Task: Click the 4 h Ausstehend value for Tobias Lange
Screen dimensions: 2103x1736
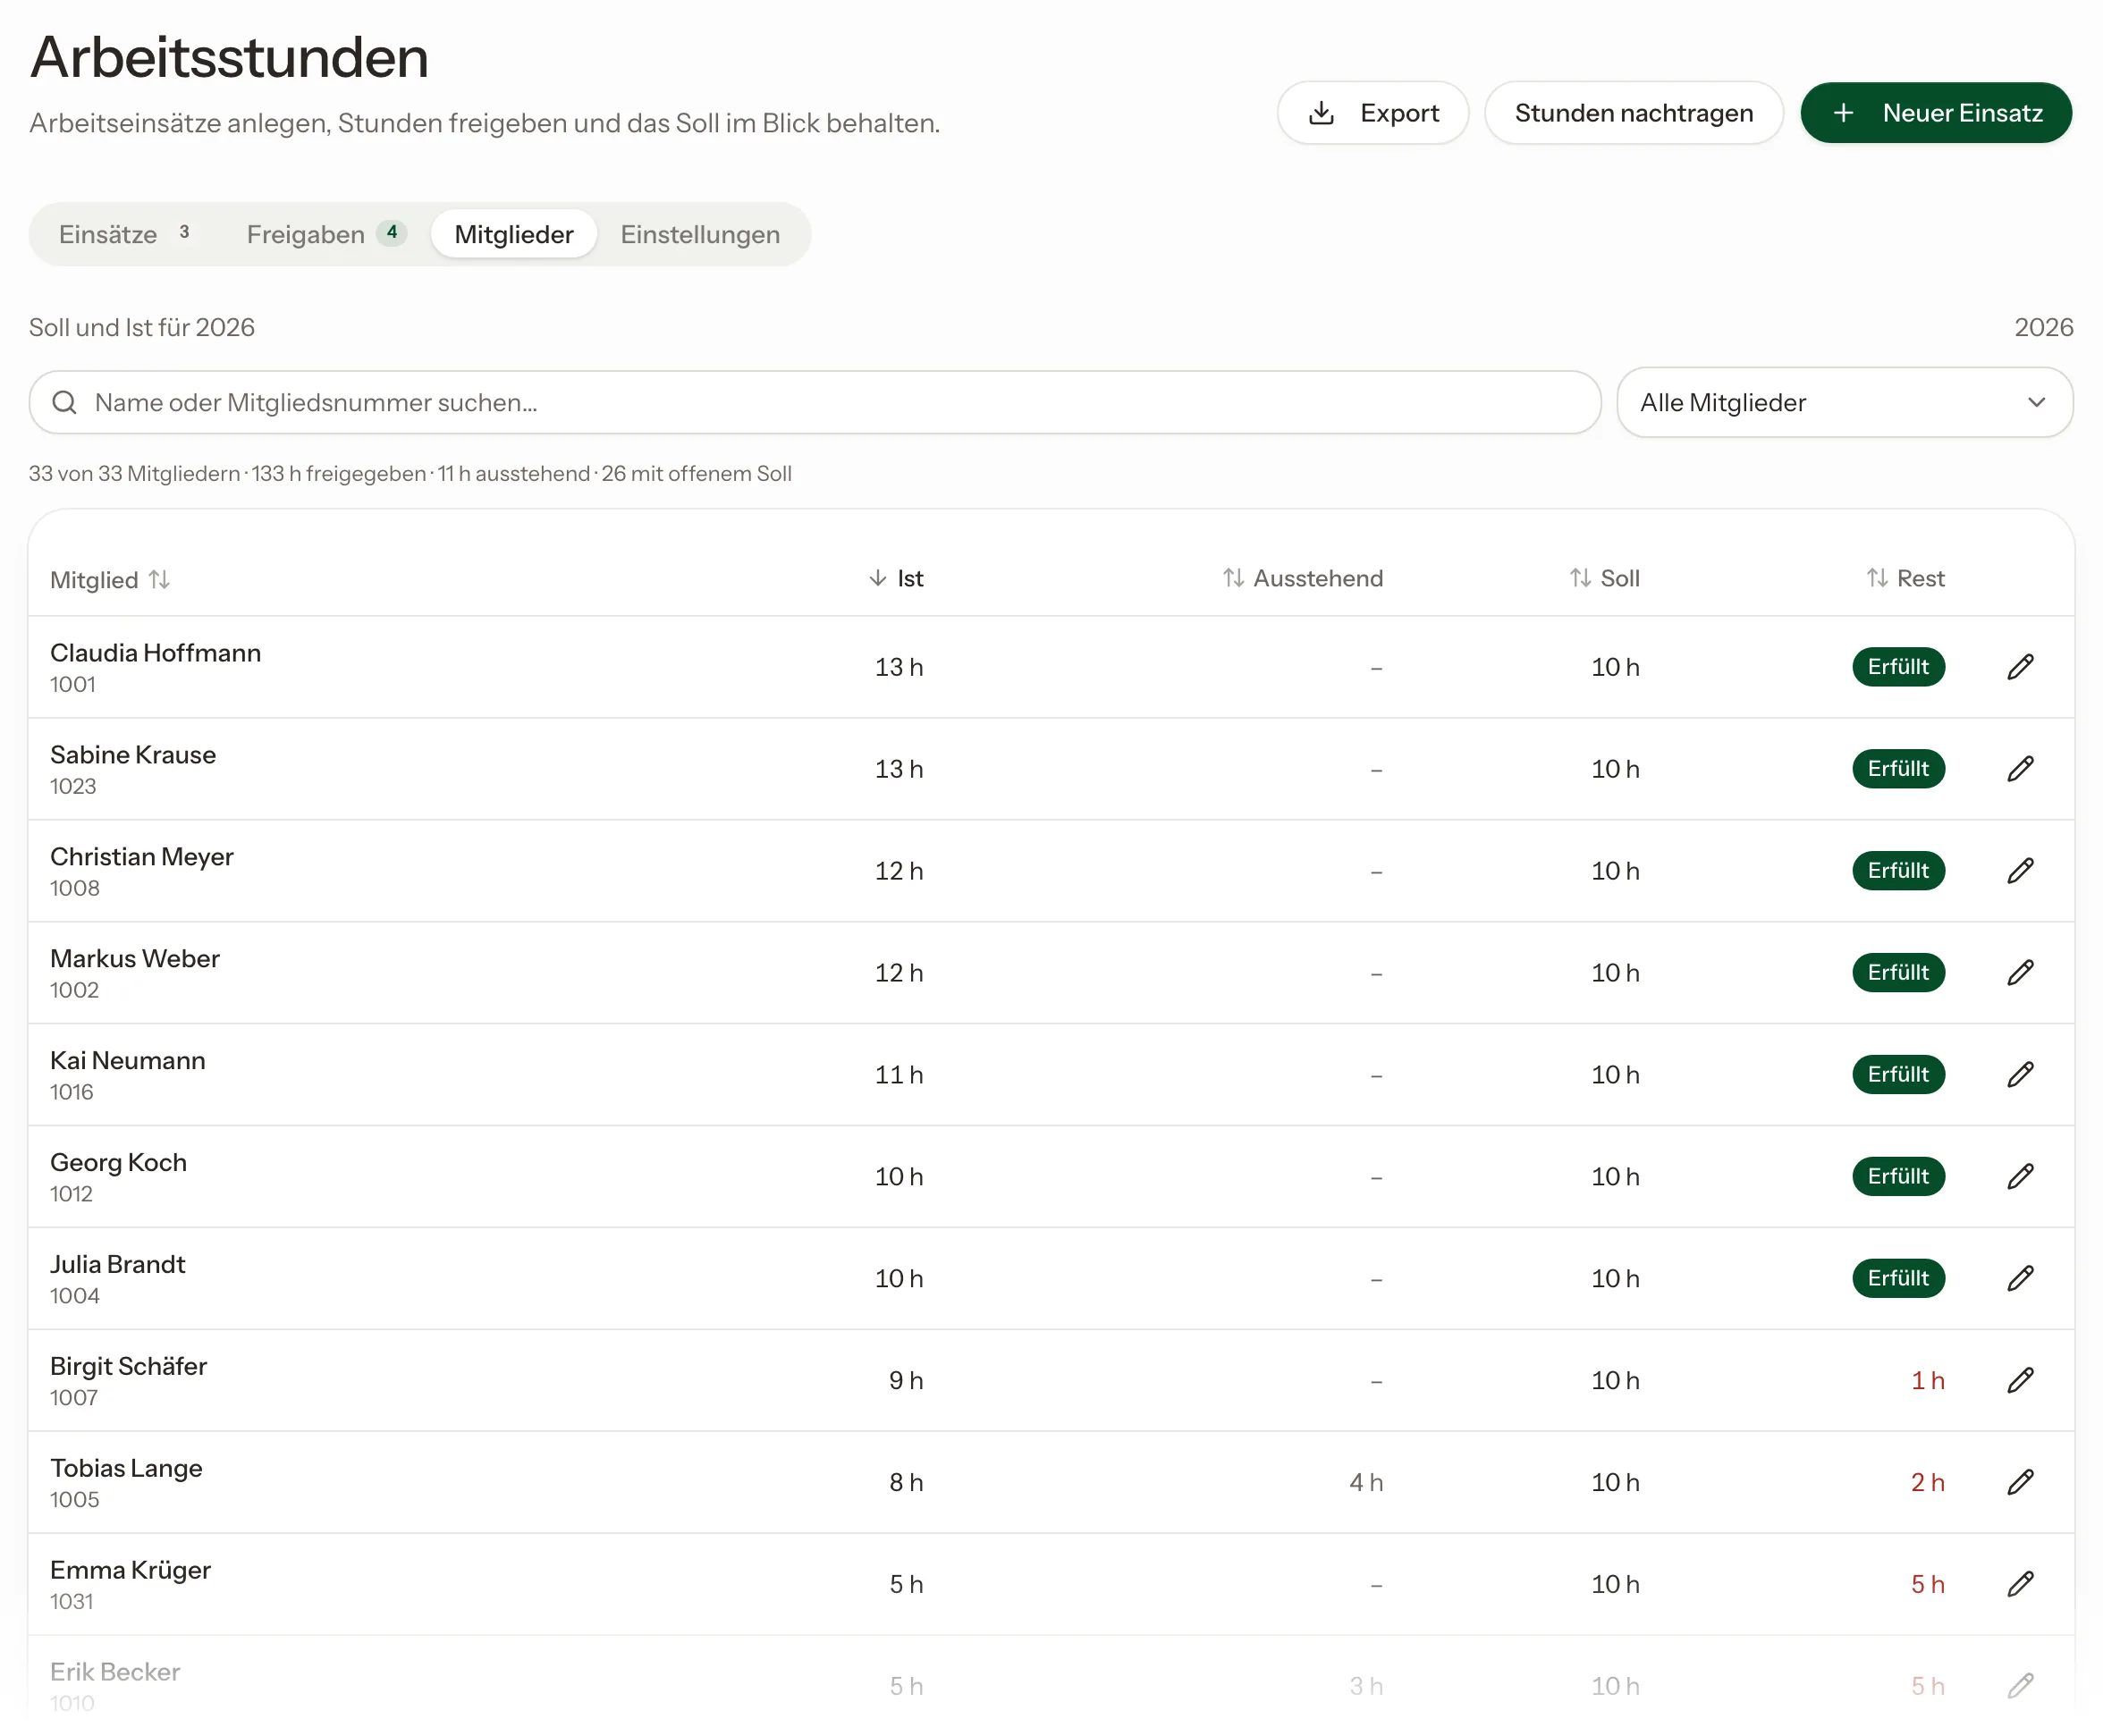Action: point(1366,1483)
